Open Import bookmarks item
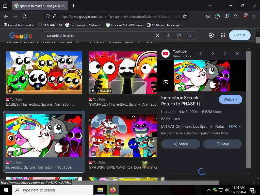Viewport: 260px width, 195px height. coord(19,25)
